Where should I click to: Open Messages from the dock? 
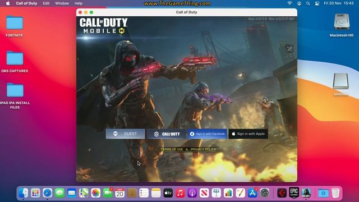pos(59,193)
